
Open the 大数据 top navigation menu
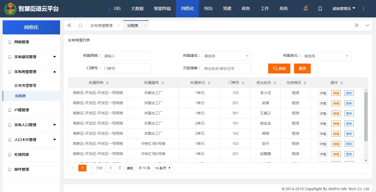137,9
